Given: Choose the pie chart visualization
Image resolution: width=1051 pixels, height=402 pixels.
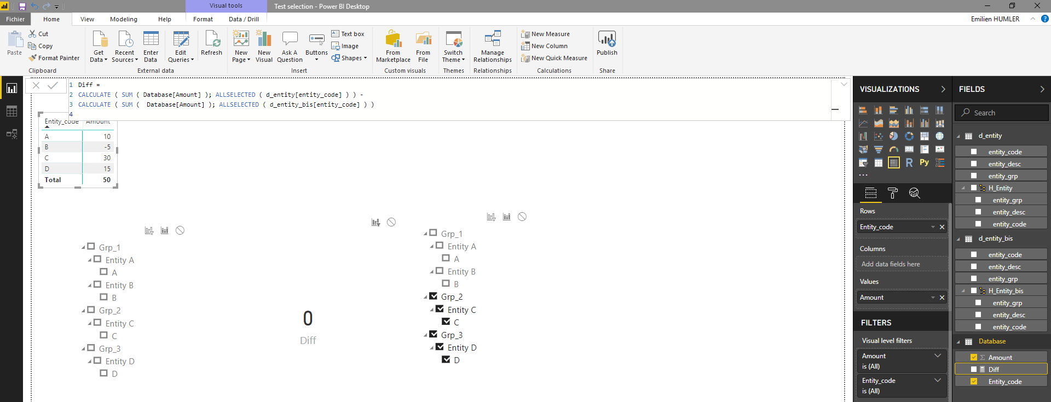Looking at the screenshot, I should 893,136.
